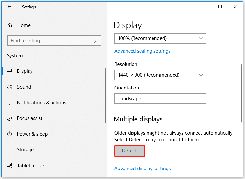Click the search magnifier icon

tap(96, 41)
